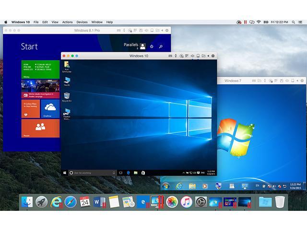The height and width of the screenshot is (230, 307).
Task: Click the Windows 10 Start button
Action: point(64,172)
